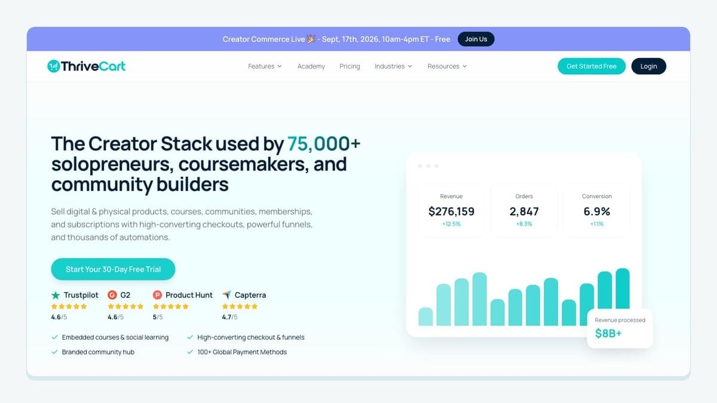Click the Creator Commerce Live banner text
This screenshot has height=403, width=717.
click(336, 39)
